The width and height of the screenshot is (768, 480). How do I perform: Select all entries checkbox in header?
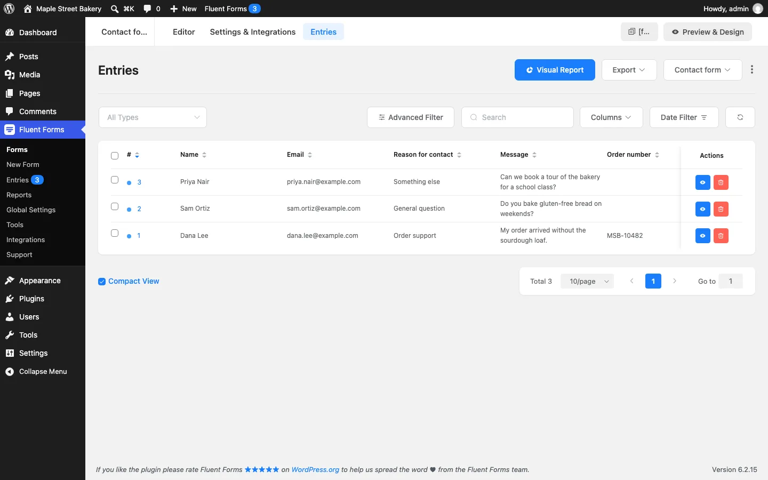click(115, 156)
